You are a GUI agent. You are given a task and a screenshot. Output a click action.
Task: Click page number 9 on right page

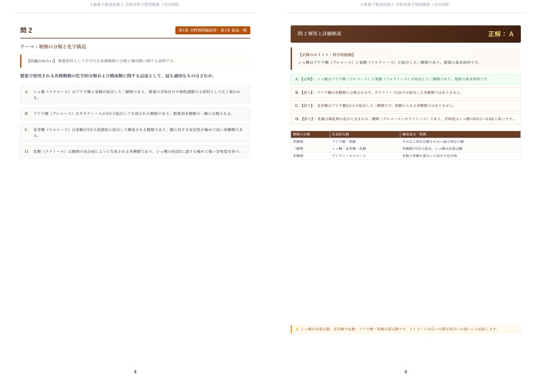[406, 372]
